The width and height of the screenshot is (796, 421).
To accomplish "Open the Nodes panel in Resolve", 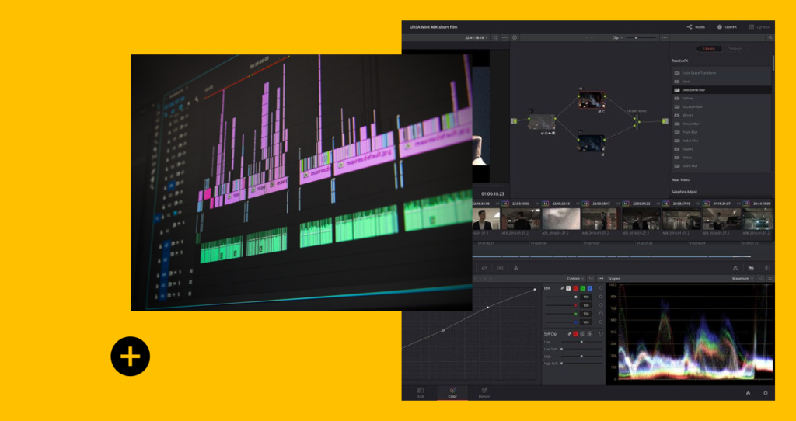I will (696, 27).
